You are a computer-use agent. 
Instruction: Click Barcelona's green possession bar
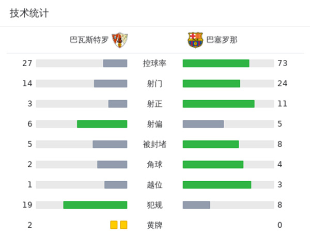point(216,64)
